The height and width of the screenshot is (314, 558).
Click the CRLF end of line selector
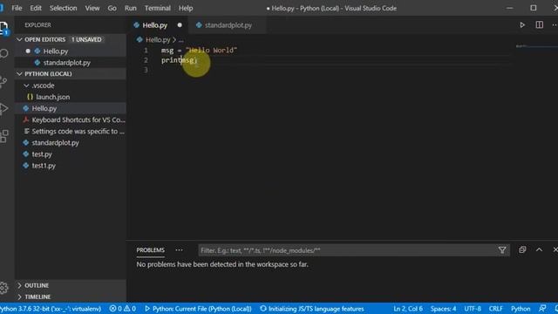tap(496, 309)
